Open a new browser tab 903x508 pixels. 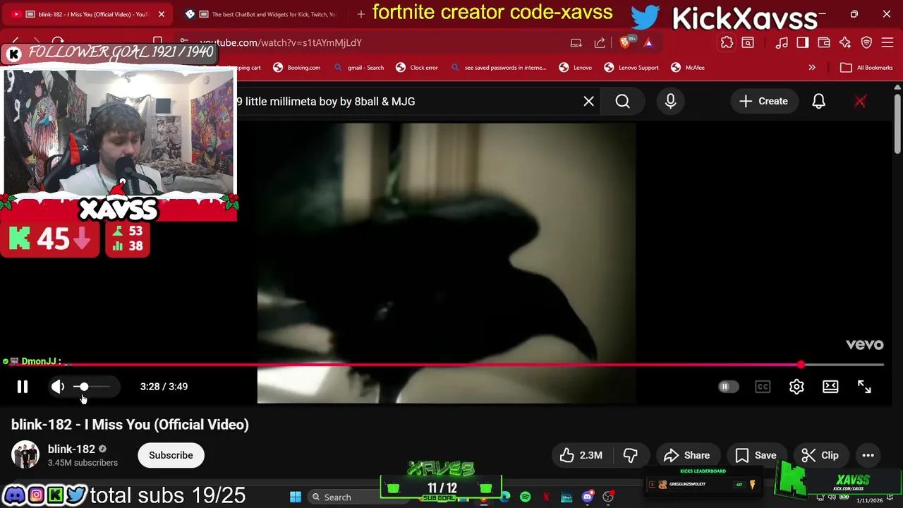point(361,13)
